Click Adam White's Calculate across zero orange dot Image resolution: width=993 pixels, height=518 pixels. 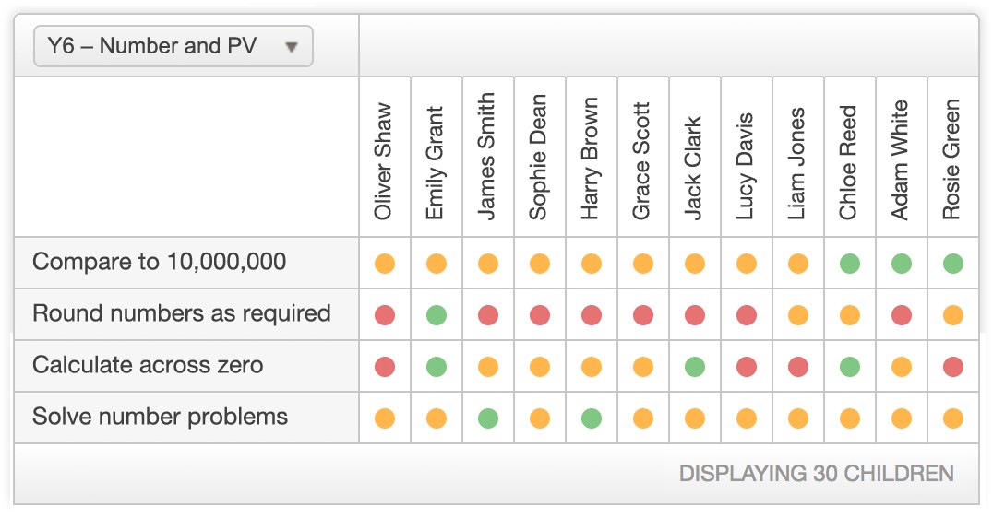click(901, 366)
